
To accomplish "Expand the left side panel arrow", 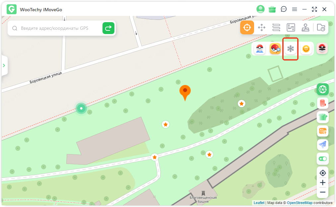I will tap(4, 65).
